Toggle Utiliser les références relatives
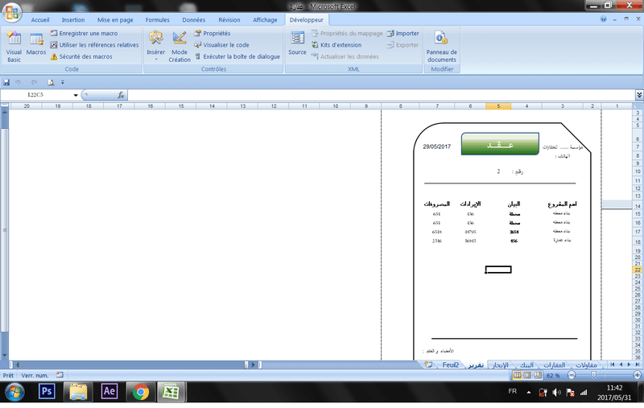This screenshot has height=408, width=644. tap(93, 45)
